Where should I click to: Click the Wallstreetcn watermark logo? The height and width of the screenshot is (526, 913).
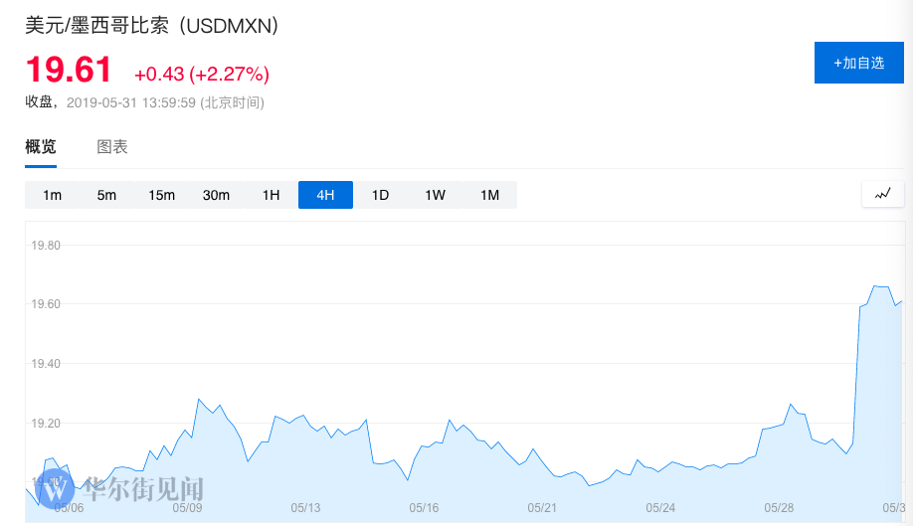[61, 488]
